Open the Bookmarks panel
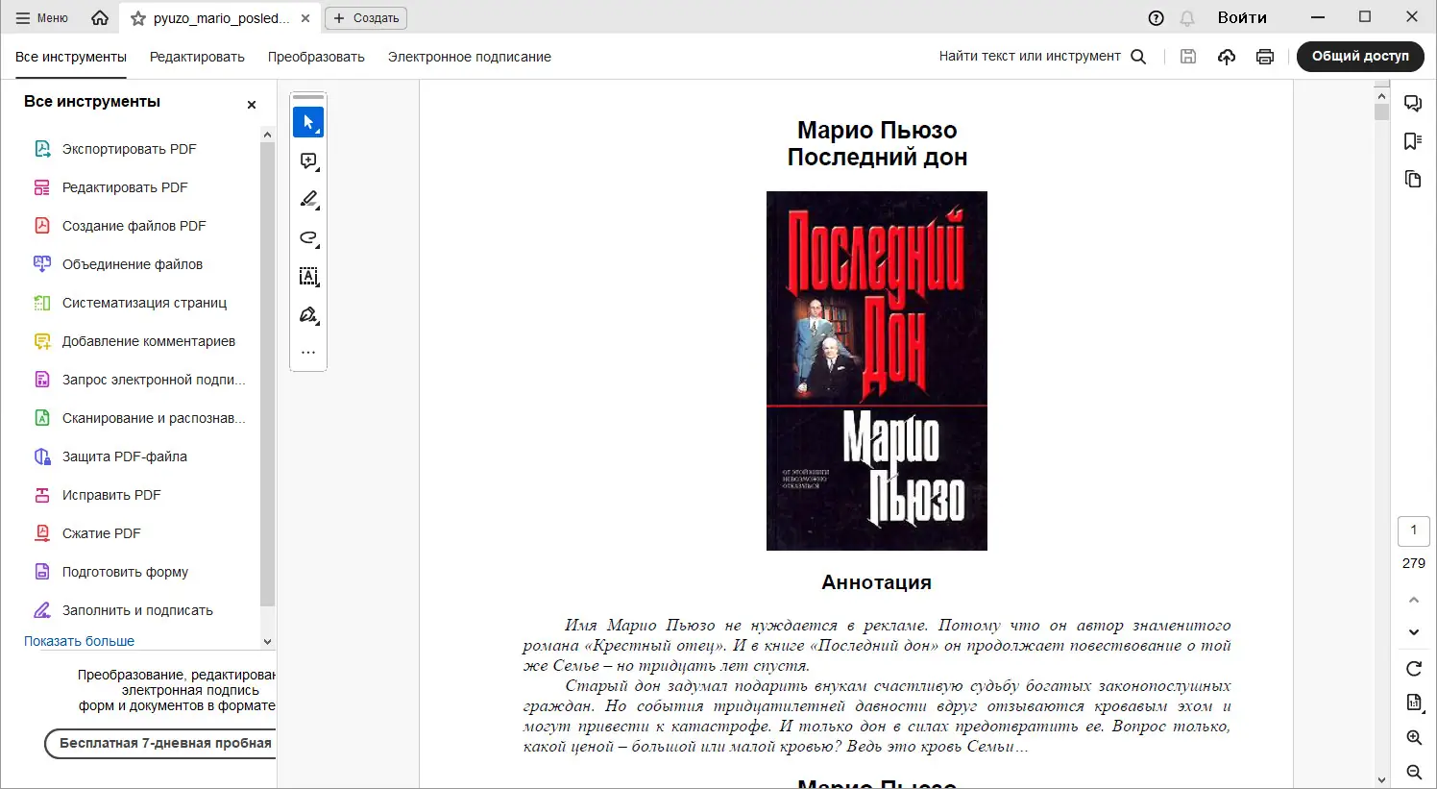This screenshot has height=789, width=1437. [x=1413, y=141]
